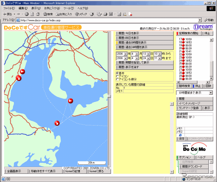The image size is (217, 182).
Task: Open the 8時間前まで表示 dropdown
Action: pyautogui.click(x=211, y=93)
